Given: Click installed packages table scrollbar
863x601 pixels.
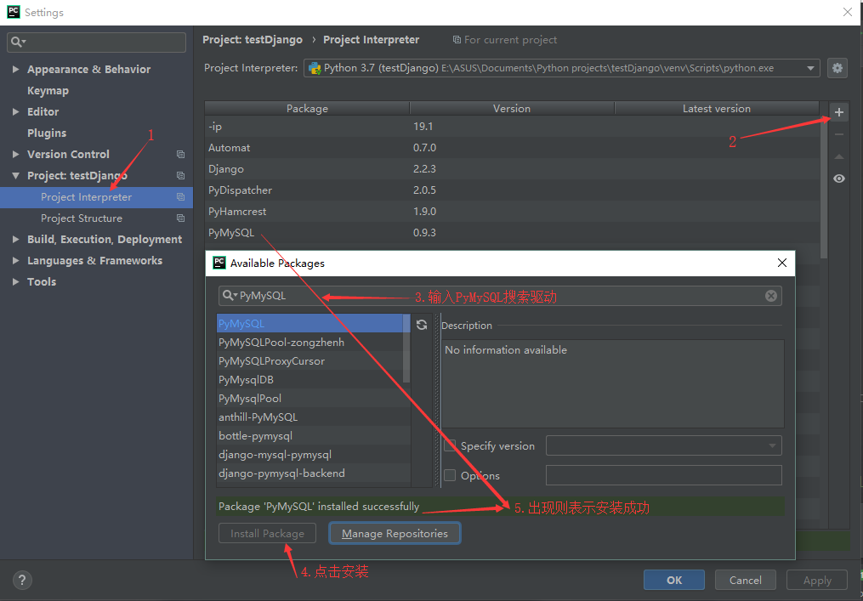Looking at the screenshot, I should [824, 187].
